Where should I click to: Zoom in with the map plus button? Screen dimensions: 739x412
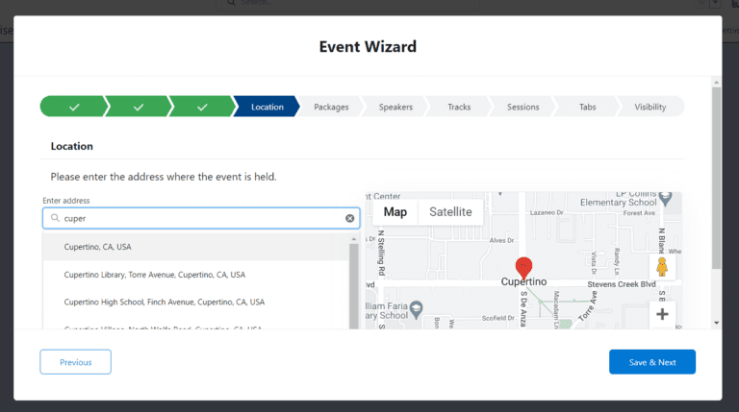662,314
